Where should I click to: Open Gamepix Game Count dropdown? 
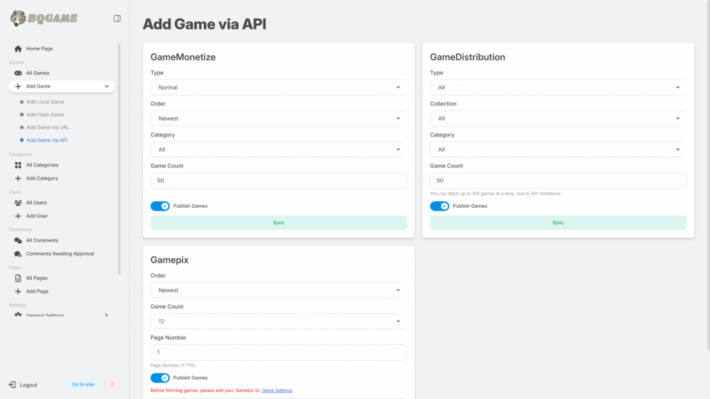(279, 321)
